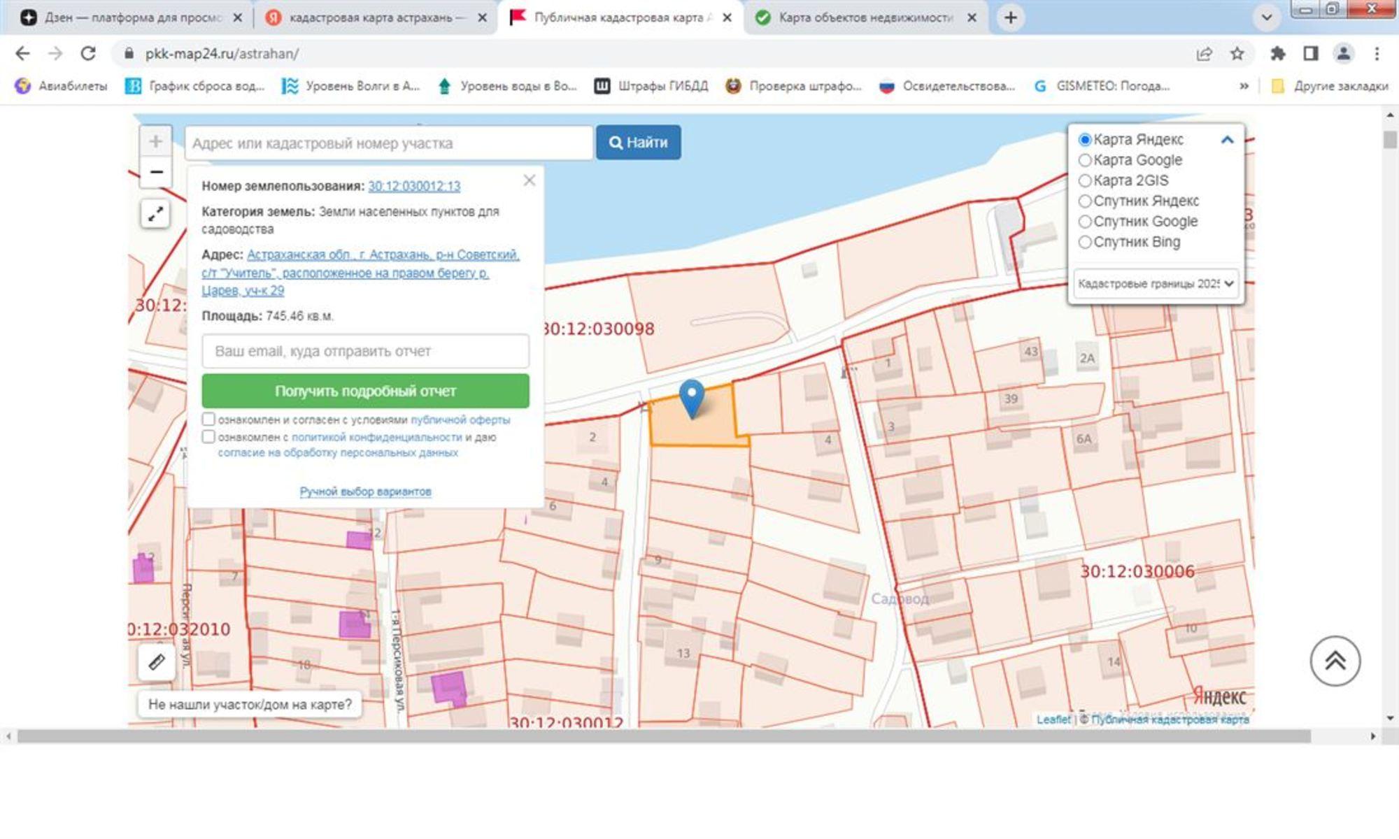The width and height of the screenshot is (1399, 839).
Task: Open the Кадастровые границы 2025 dropdown
Action: coord(1153,284)
